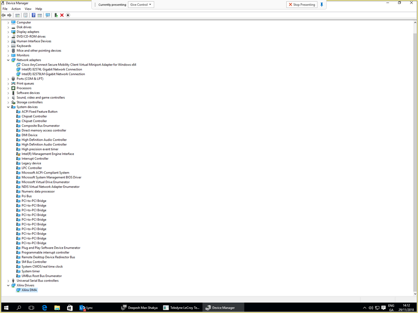Open File Explorer from the taskbar
This screenshot has height=313, width=418.
[57, 308]
